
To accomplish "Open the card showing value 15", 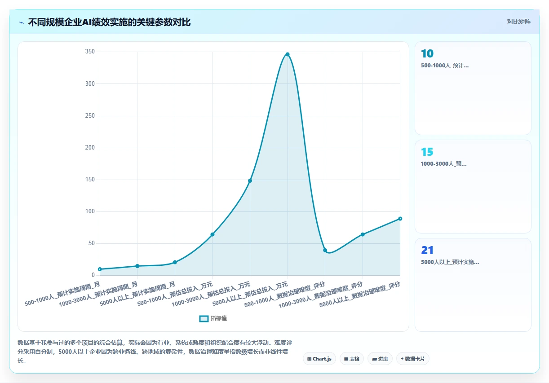I will 473,186.
